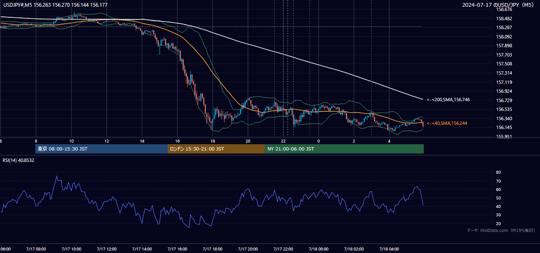The width and height of the screenshot is (540, 253).
Task: Click the RSI scale value 80
Action: 498,172
